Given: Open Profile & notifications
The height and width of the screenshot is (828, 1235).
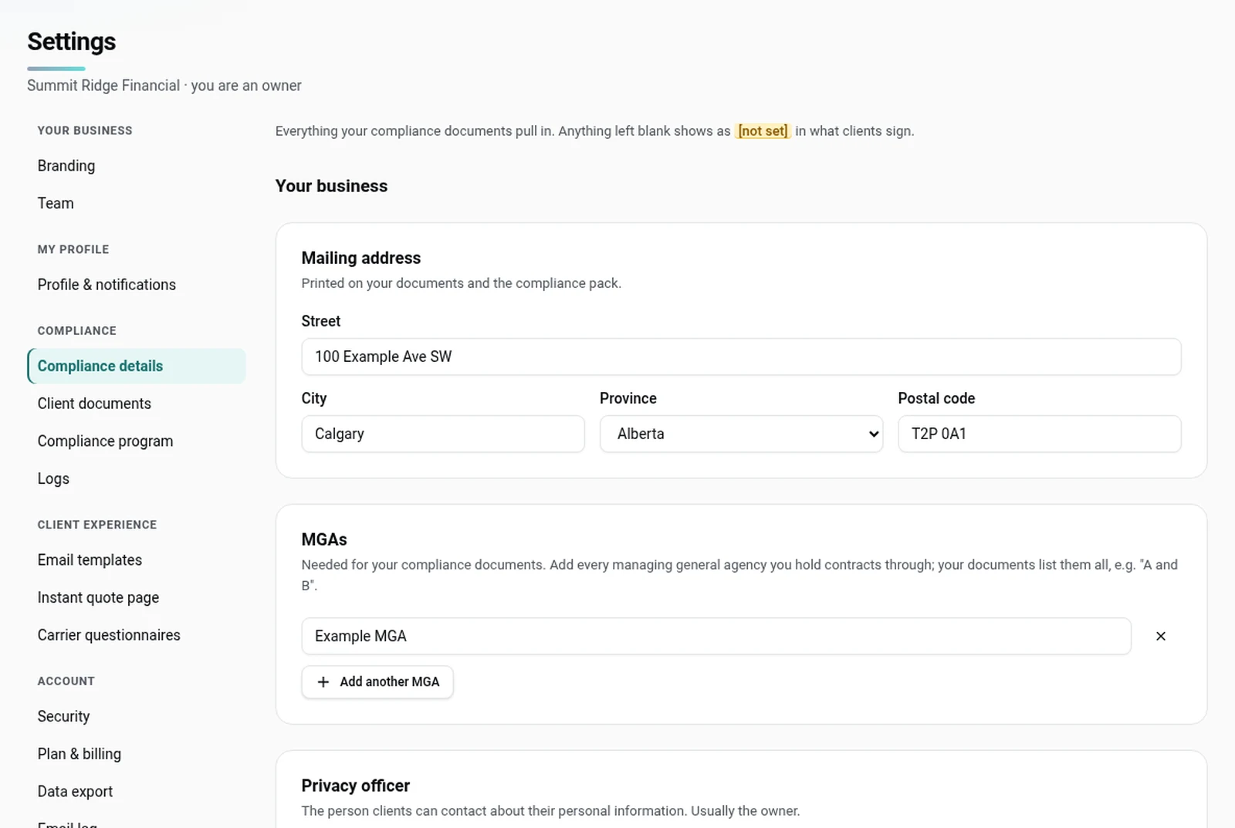Looking at the screenshot, I should click(x=107, y=285).
